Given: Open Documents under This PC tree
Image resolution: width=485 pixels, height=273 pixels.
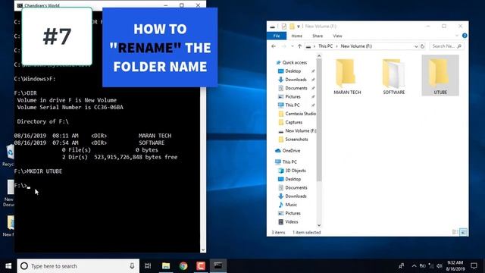Looking at the screenshot, I should coord(296,187).
